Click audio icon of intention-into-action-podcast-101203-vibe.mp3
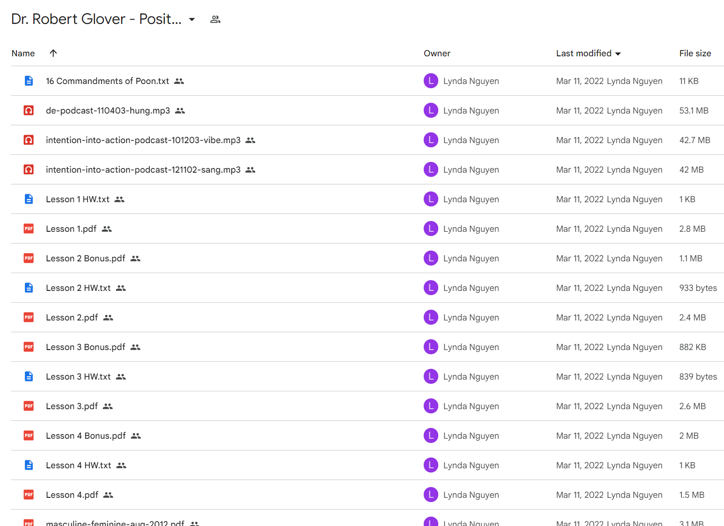 point(29,140)
